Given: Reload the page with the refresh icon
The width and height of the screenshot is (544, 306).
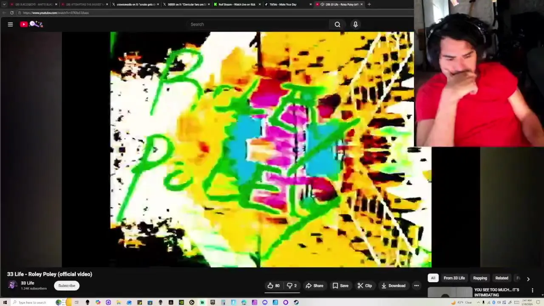Looking at the screenshot, I should (x=12, y=13).
